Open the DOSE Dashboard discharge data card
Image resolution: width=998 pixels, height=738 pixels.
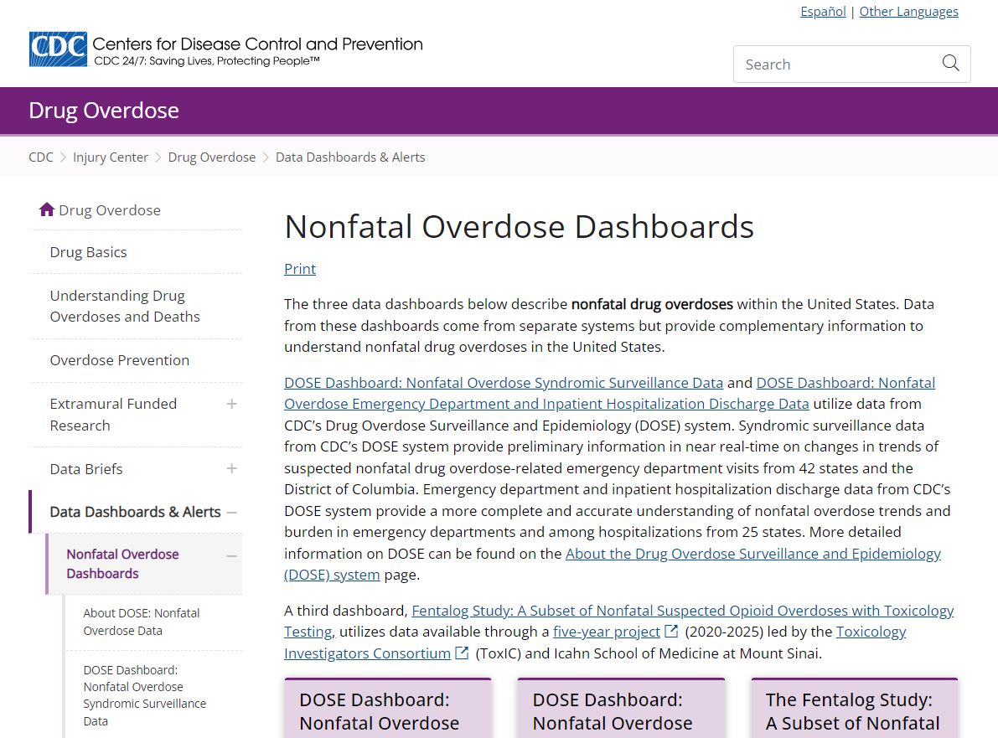pyautogui.click(x=621, y=708)
